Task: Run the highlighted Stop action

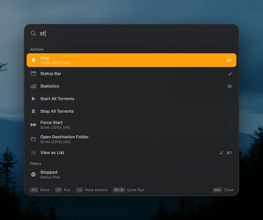Action: [x=131, y=60]
